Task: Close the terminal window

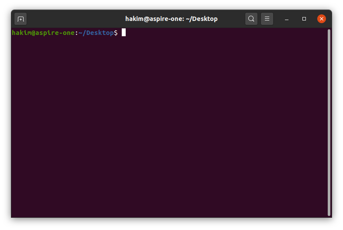Action: tap(322, 19)
